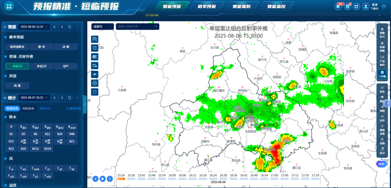The width and height of the screenshot is (391, 188).
Task: Open the 成都市 city dropdown
Action: pos(102,26)
